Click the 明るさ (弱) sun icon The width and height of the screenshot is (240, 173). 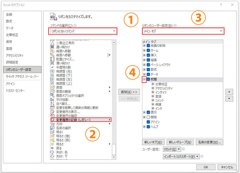point(53,140)
